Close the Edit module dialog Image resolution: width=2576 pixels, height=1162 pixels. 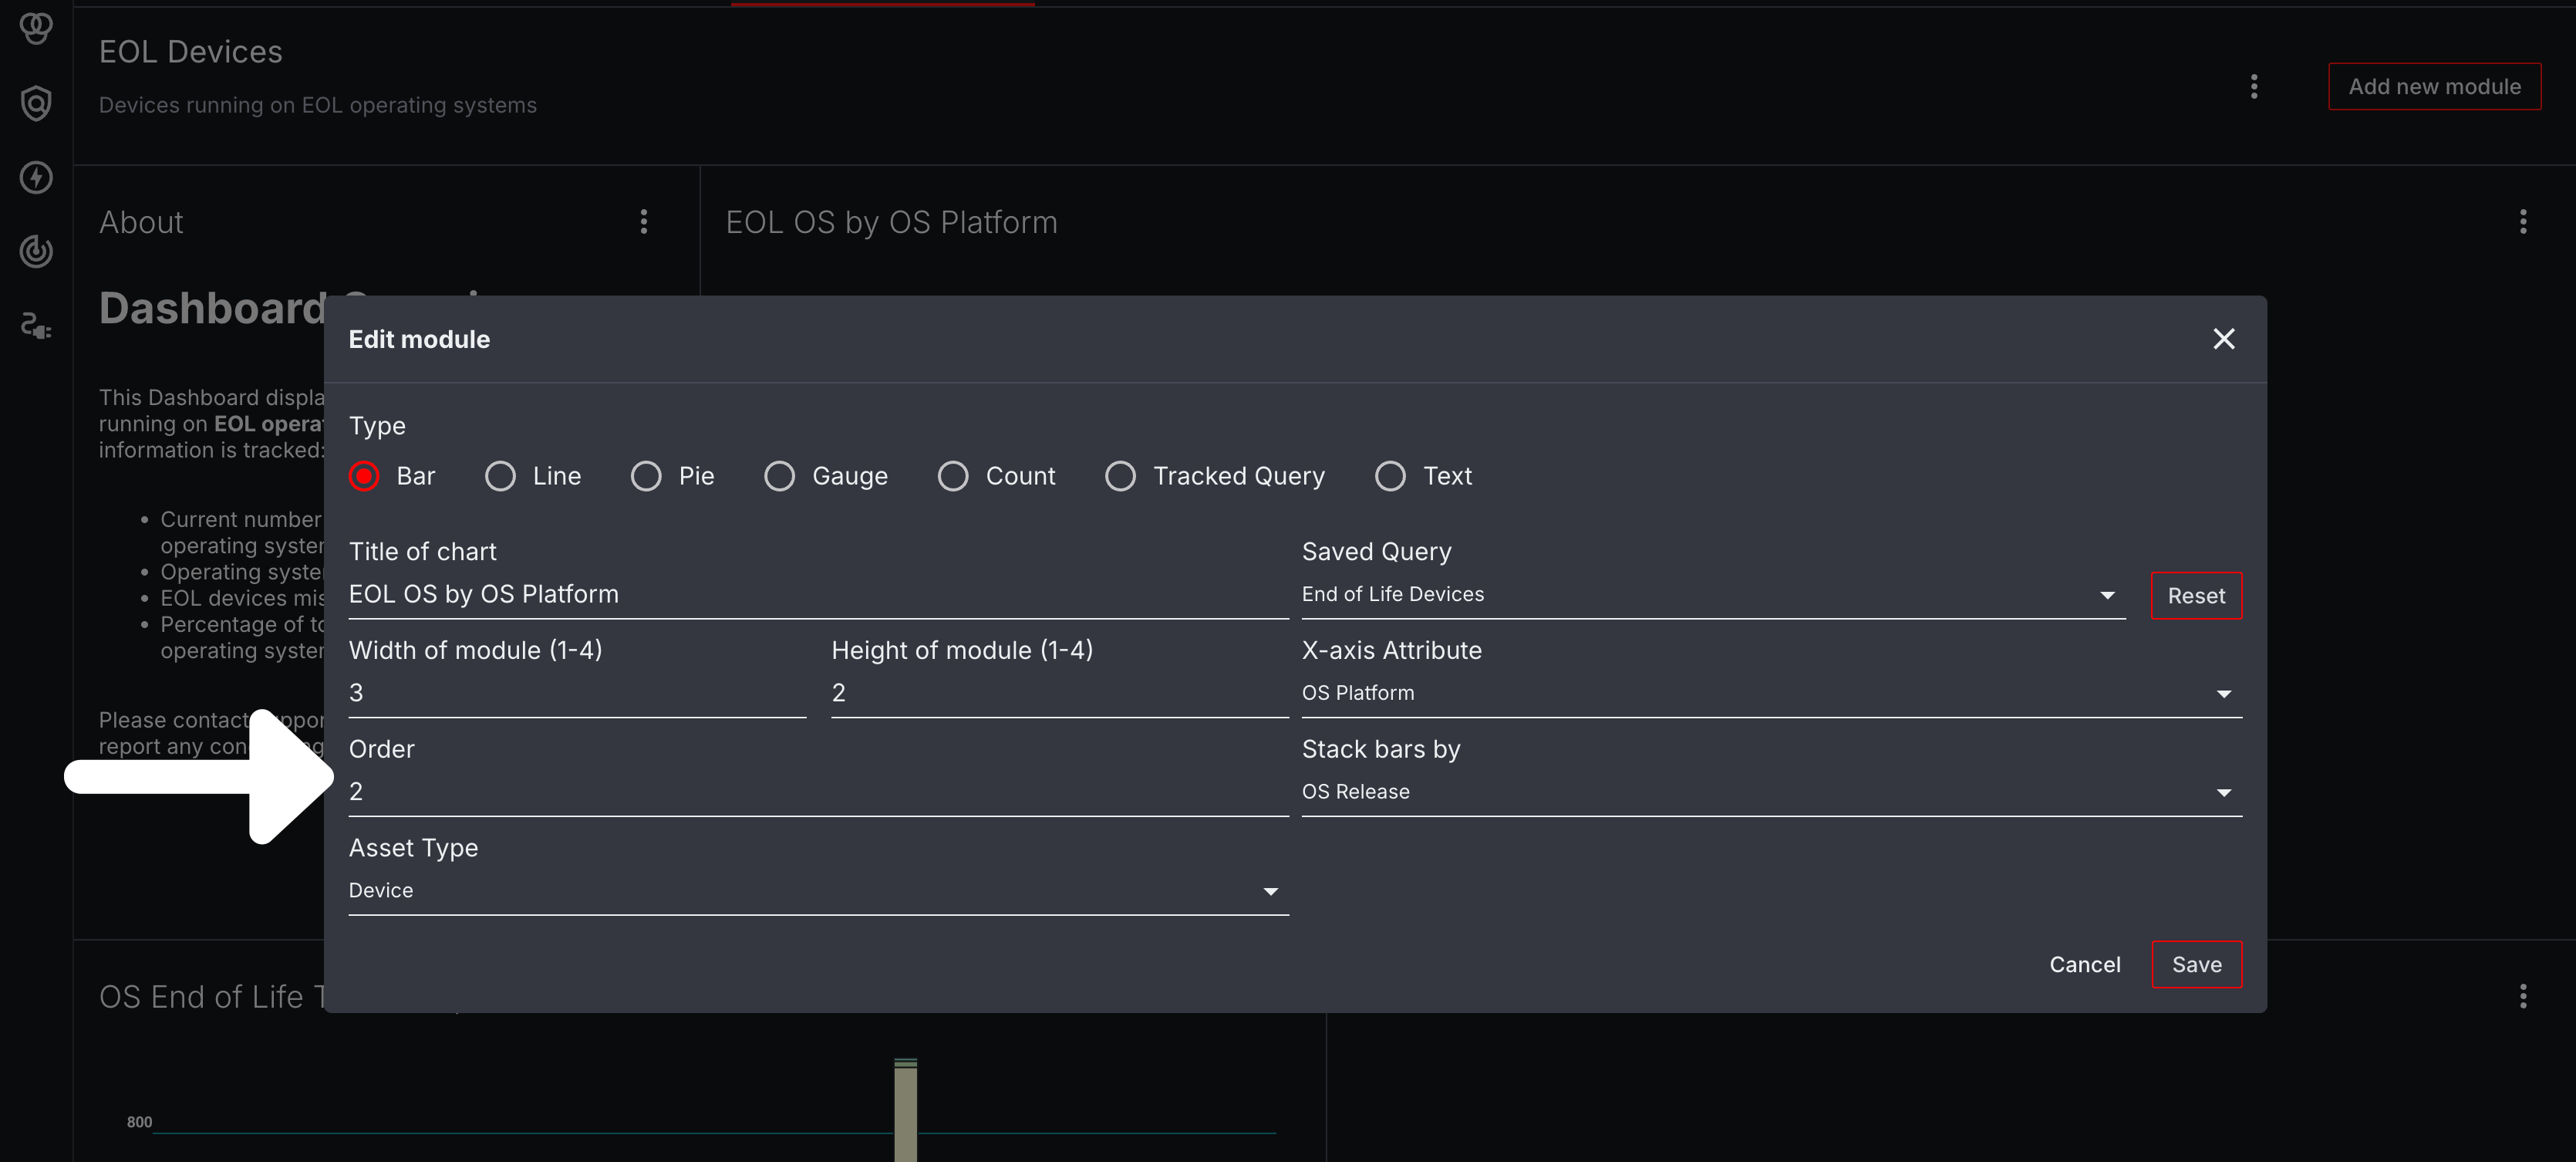point(2224,339)
